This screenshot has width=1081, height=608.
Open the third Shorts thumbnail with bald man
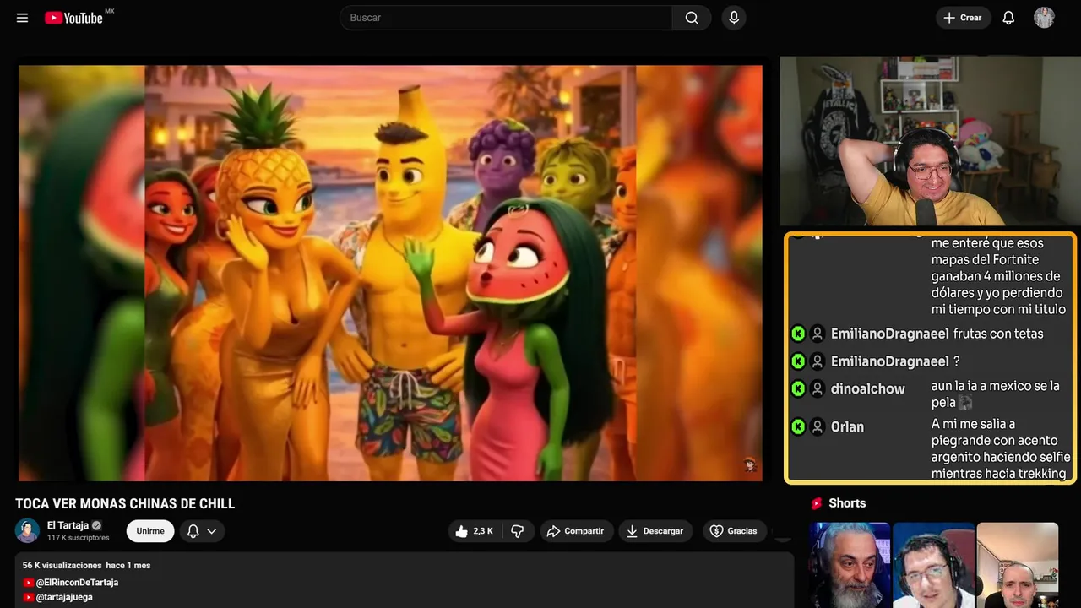click(1017, 565)
